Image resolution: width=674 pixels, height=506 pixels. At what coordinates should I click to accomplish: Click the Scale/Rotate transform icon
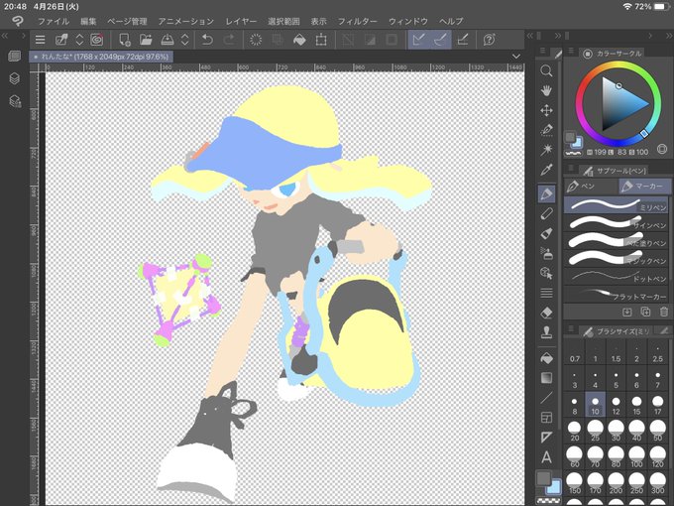tap(321, 40)
